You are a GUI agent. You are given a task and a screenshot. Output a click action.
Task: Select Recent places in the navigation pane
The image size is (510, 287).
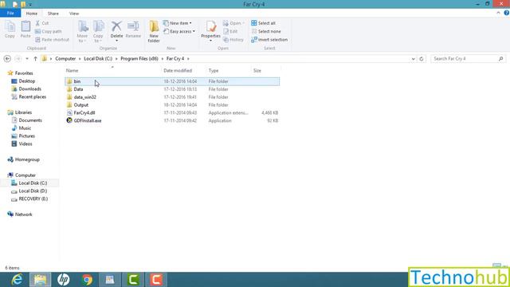tap(29, 96)
